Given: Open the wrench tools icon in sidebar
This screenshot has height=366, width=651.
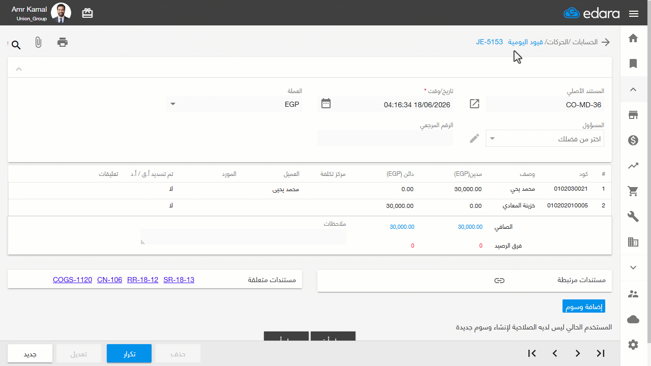Looking at the screenshot, I should point(633,217).
